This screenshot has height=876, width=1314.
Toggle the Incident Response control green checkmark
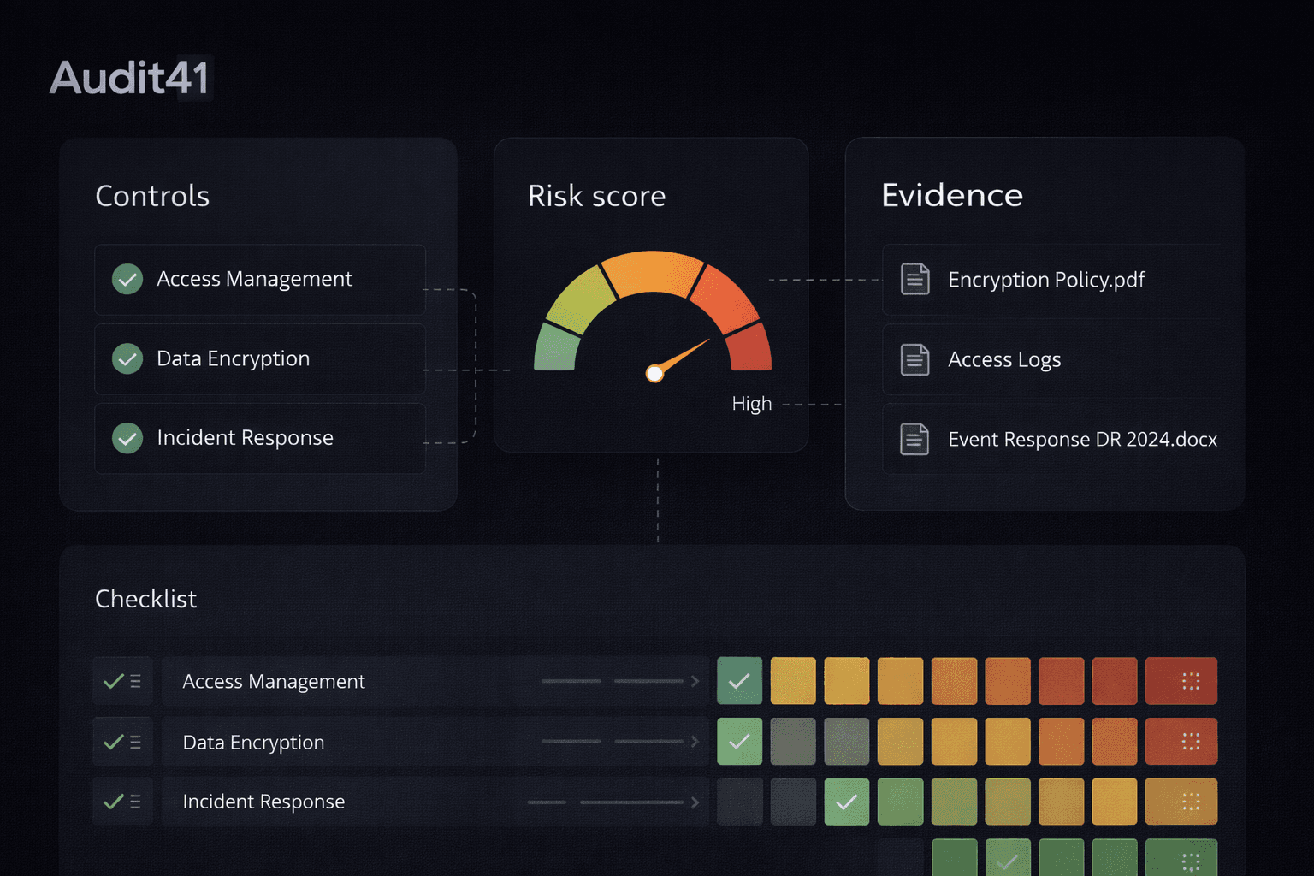tap(127, 438)
